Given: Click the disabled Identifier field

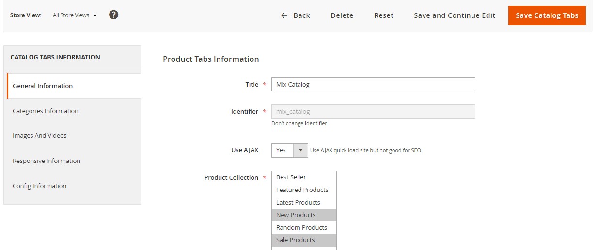Looking at the screenshot, I should [373, 112].
